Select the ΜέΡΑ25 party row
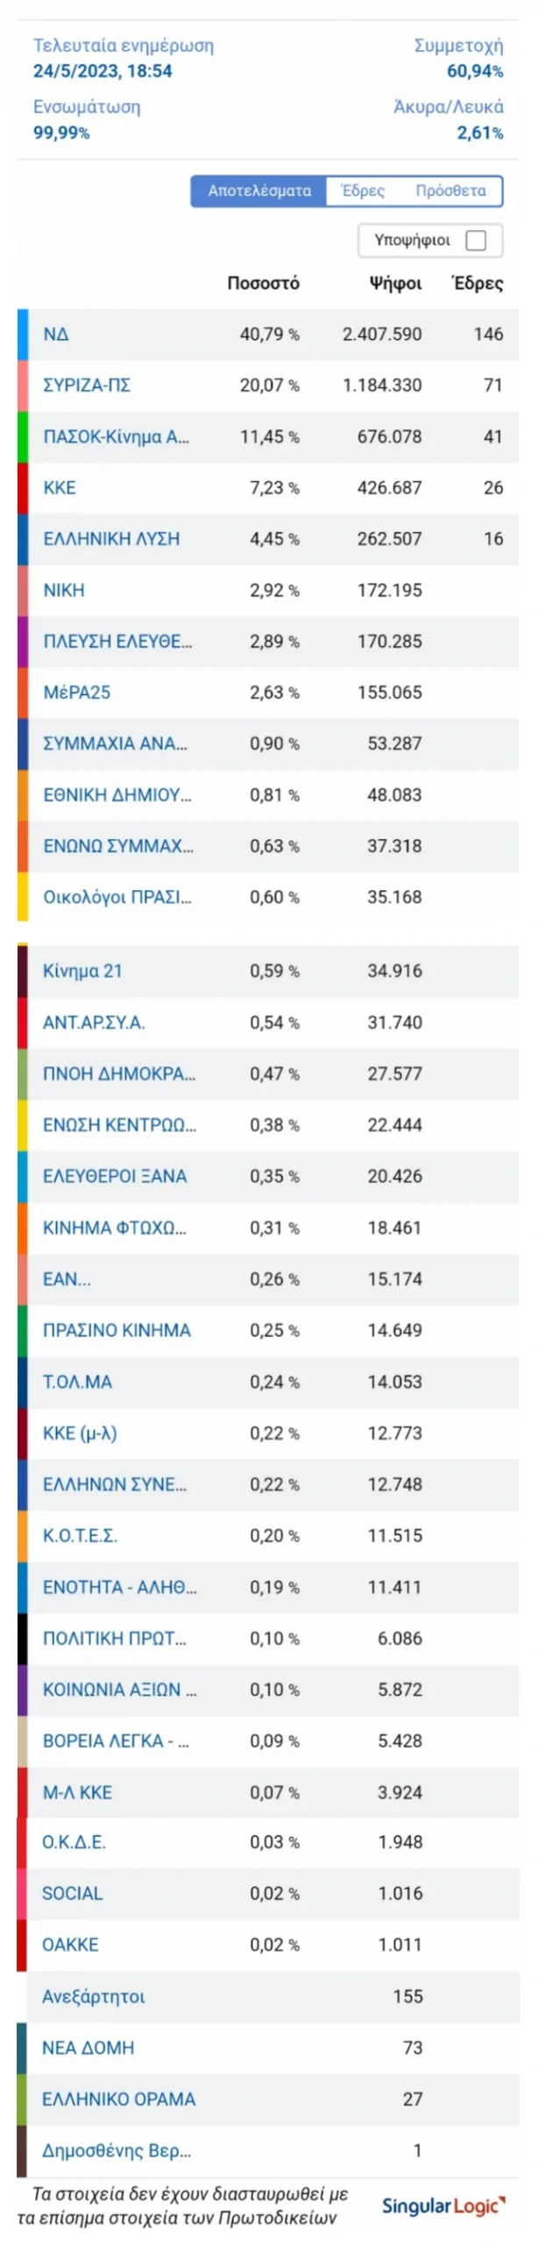539x2247 pixels. click(x=268, y=693)
